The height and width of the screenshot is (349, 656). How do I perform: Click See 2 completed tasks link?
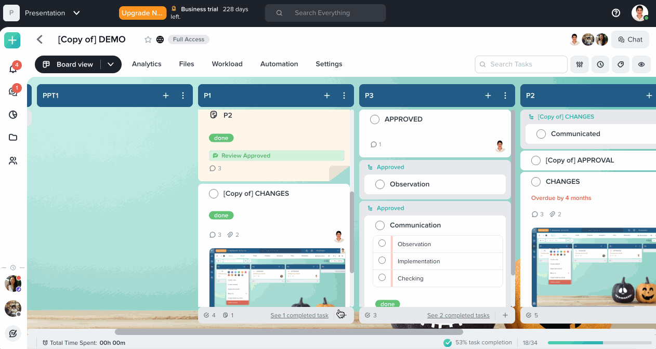pyautogui.click(x=458, y=315)
